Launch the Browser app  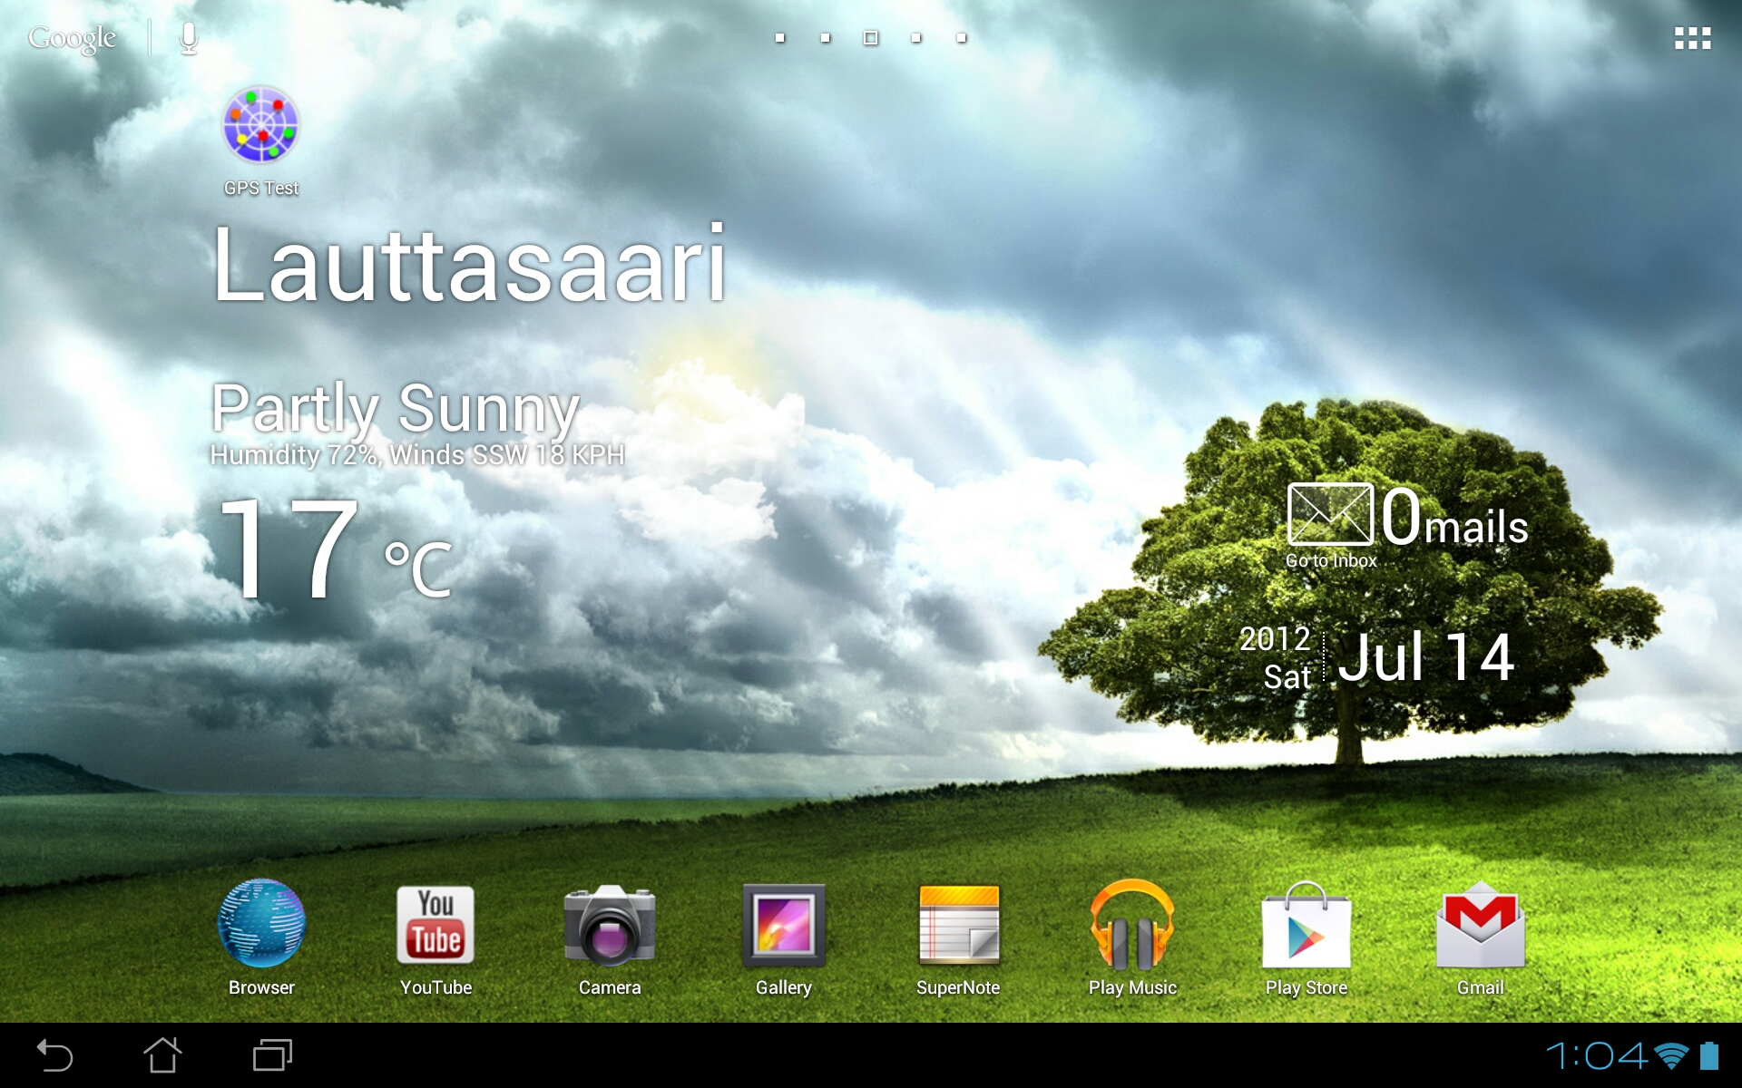tap(261, 925)
